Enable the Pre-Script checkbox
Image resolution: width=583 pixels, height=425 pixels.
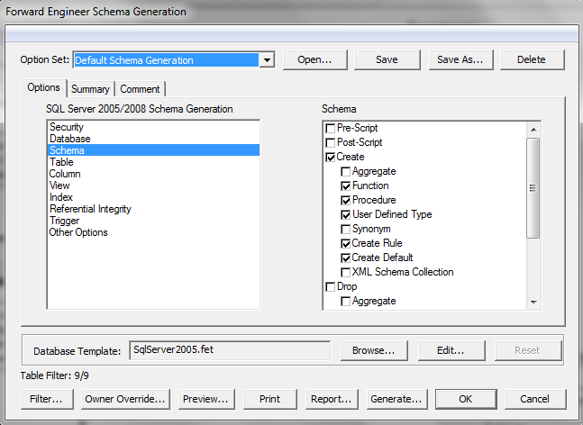click(330, 129)
